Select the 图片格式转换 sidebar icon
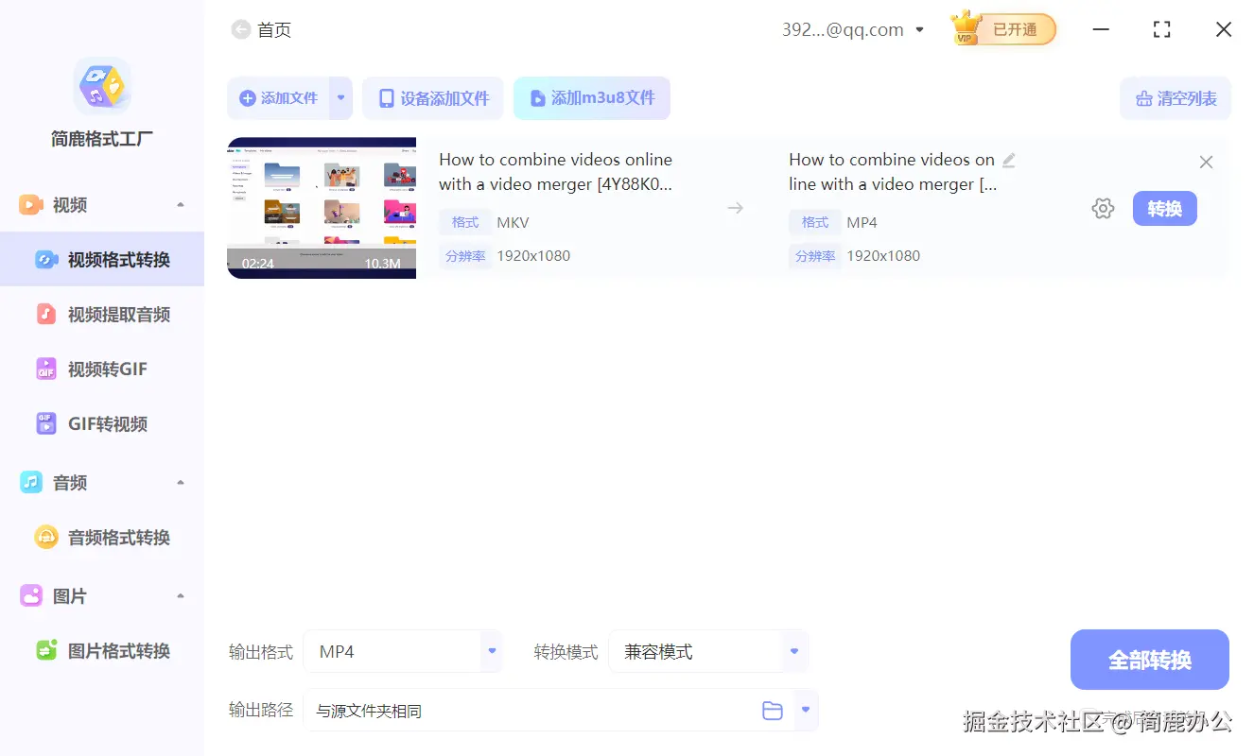 45,650
